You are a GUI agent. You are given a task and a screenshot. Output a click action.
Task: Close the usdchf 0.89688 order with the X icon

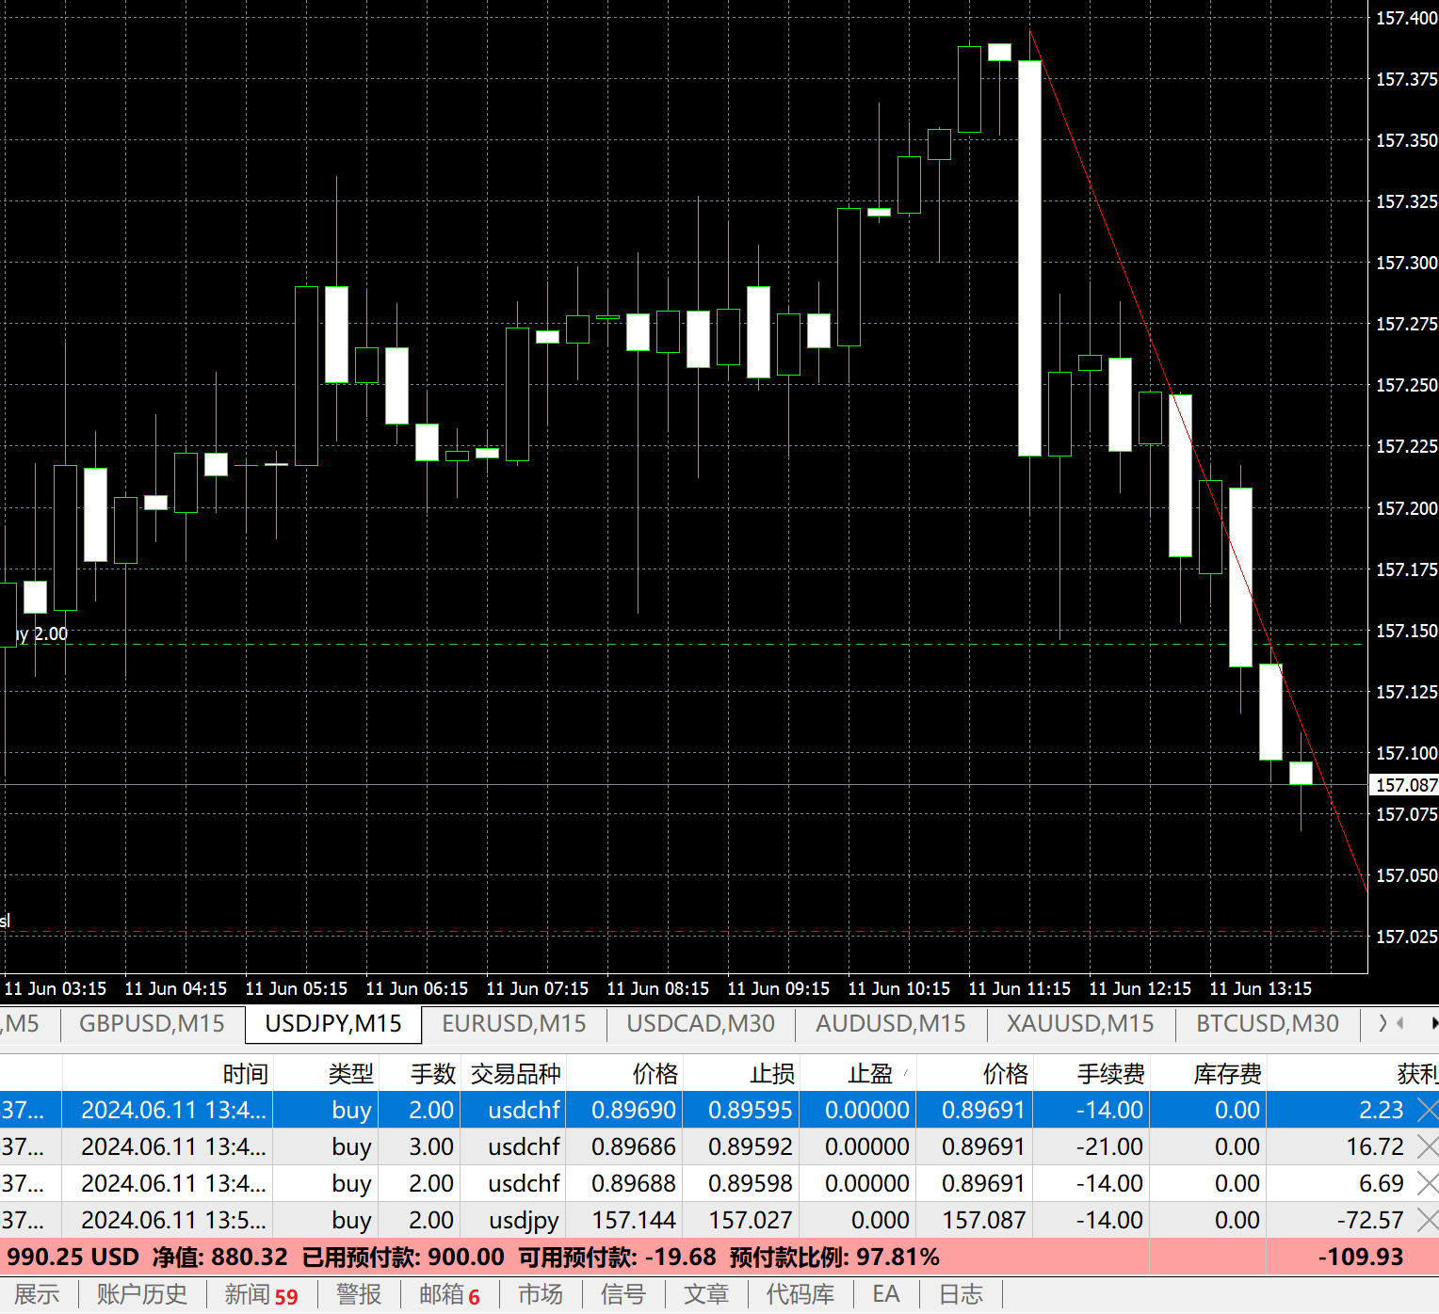pos(1428,1183)
